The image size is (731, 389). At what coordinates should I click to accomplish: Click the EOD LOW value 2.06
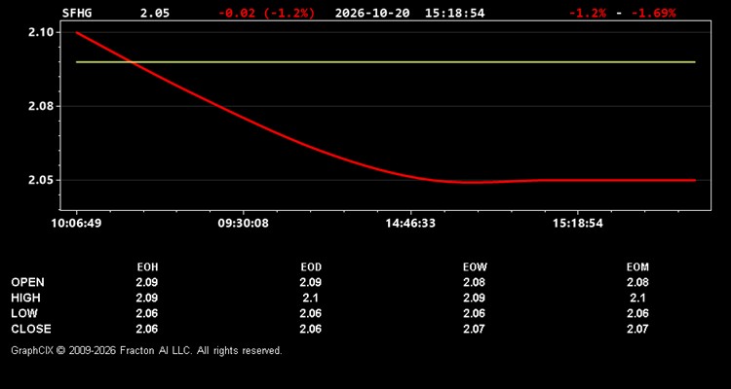pyautogui.click(x=311, y=313)
